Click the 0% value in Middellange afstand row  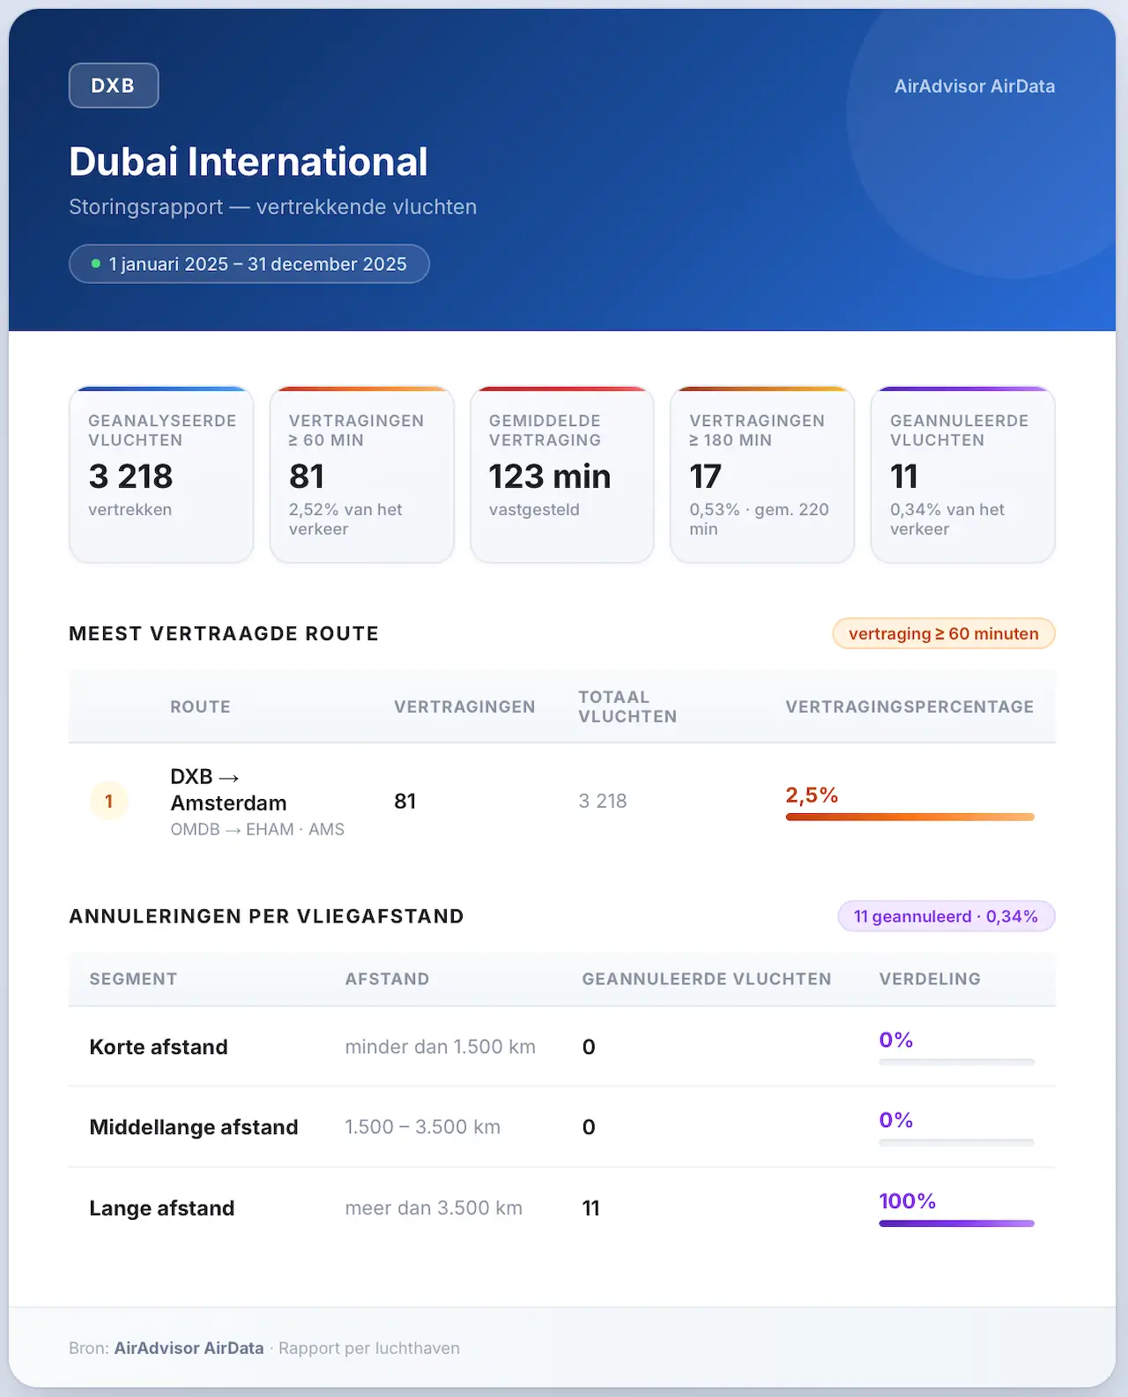click(895, 1120)
